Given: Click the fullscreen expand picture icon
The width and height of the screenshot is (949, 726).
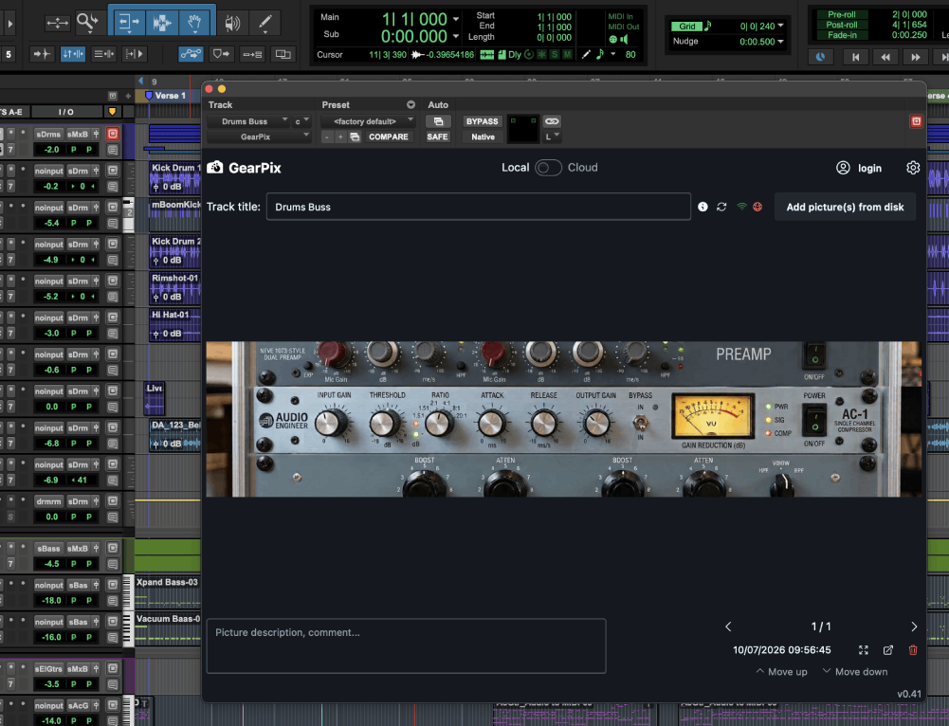Looking at the screenshot, I should pyautogui.click(x=864, y=650).
